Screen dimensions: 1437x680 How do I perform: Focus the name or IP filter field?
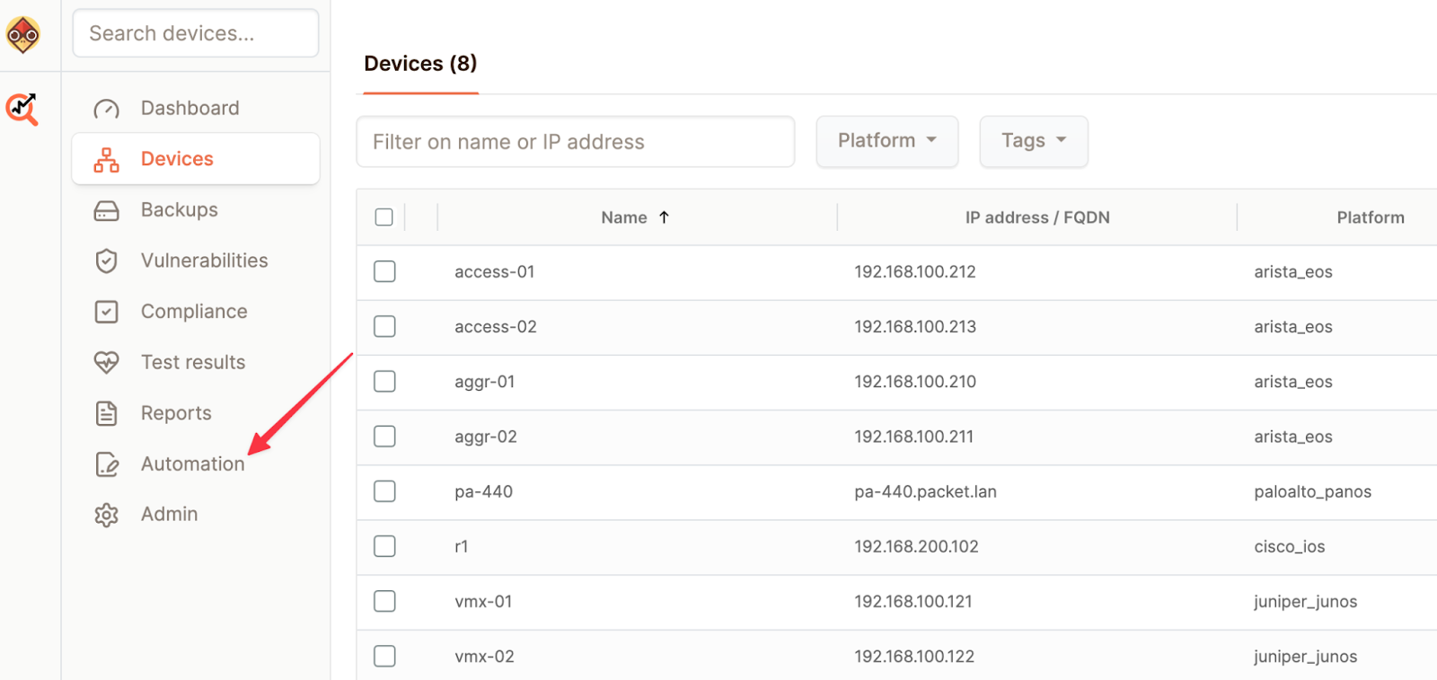[575, 142]
